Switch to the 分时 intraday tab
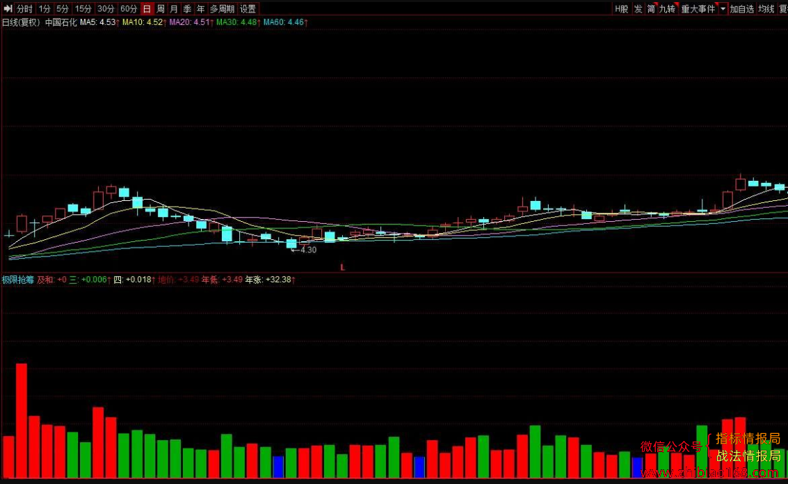This screenshot has height=484, width=788. (x=24, y=8)
